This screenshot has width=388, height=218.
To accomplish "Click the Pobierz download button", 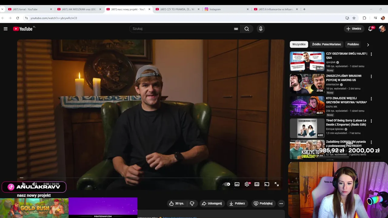I will (x=237, y=203).
